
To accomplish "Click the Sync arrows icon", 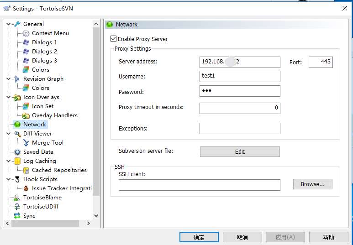I will [x=17, y=216].
